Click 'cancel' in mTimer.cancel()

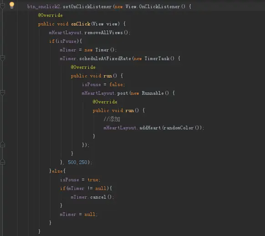pos(98,197)
